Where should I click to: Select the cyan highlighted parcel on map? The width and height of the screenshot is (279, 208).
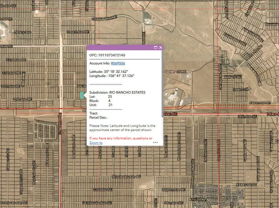coord(82,96)
